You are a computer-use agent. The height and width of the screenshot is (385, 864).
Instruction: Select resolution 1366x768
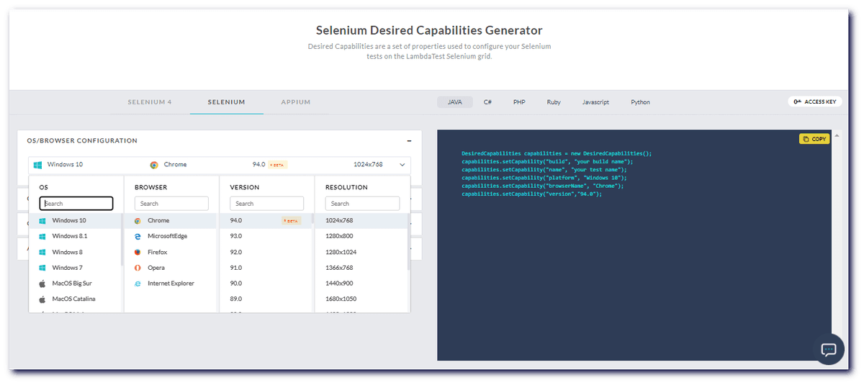click(x=362, y=268)
